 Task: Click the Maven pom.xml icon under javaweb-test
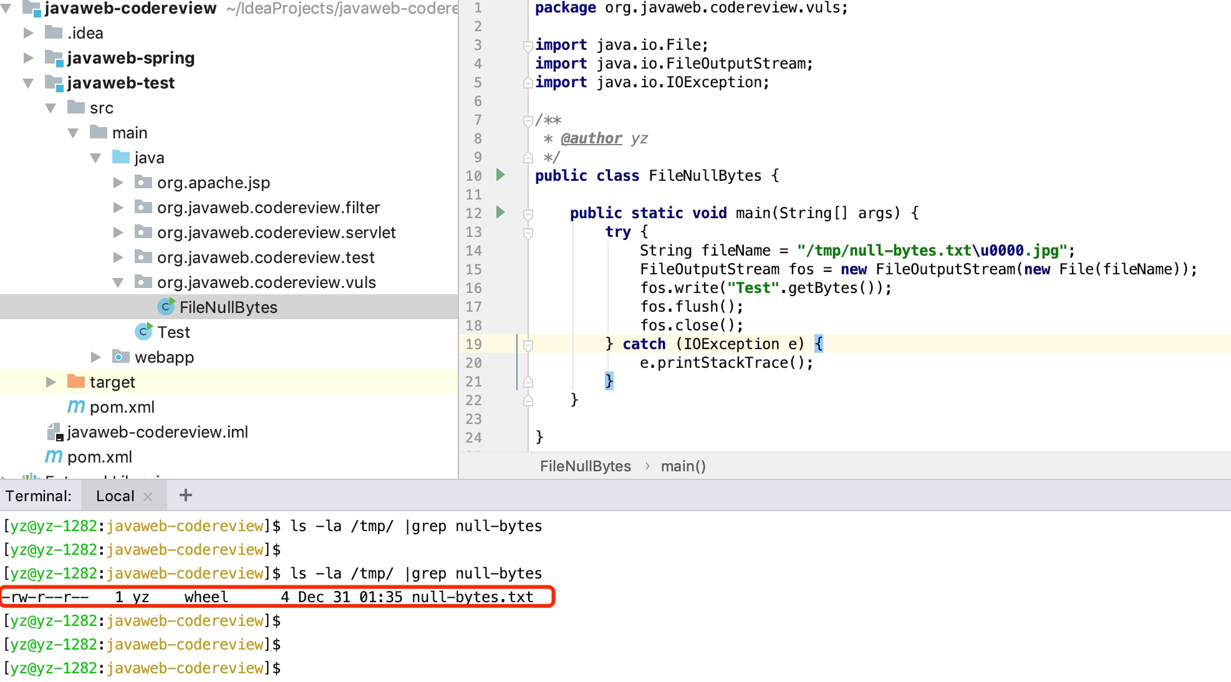(76, 406)
